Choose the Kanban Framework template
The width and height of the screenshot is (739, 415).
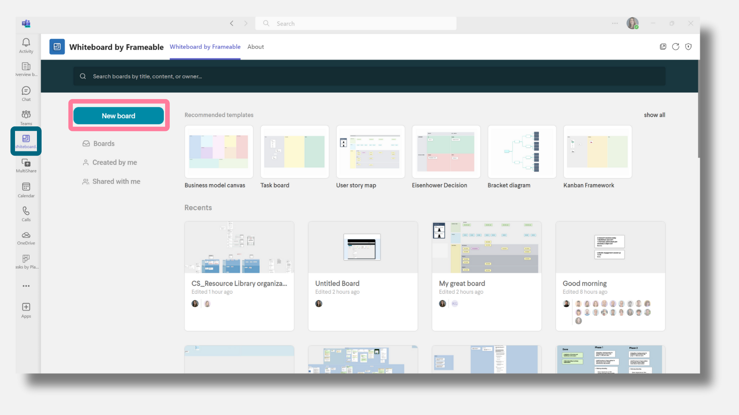pyautogui.click(x=598, y=152)
